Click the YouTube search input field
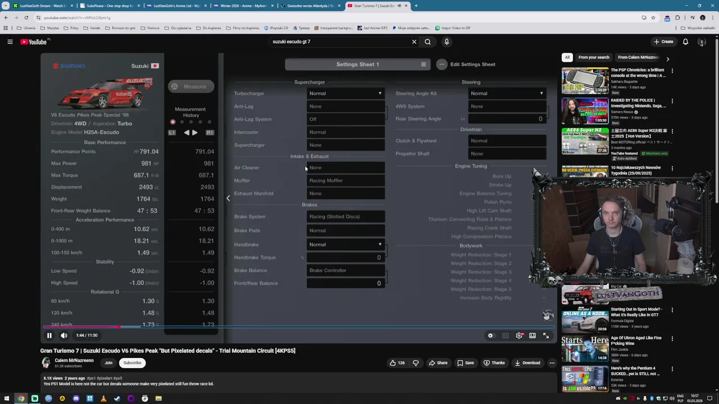The width and height of the screenshot is (719, 404). point(340,42)
